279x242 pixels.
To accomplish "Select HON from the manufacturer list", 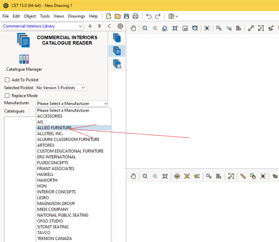I will (74, 186).
